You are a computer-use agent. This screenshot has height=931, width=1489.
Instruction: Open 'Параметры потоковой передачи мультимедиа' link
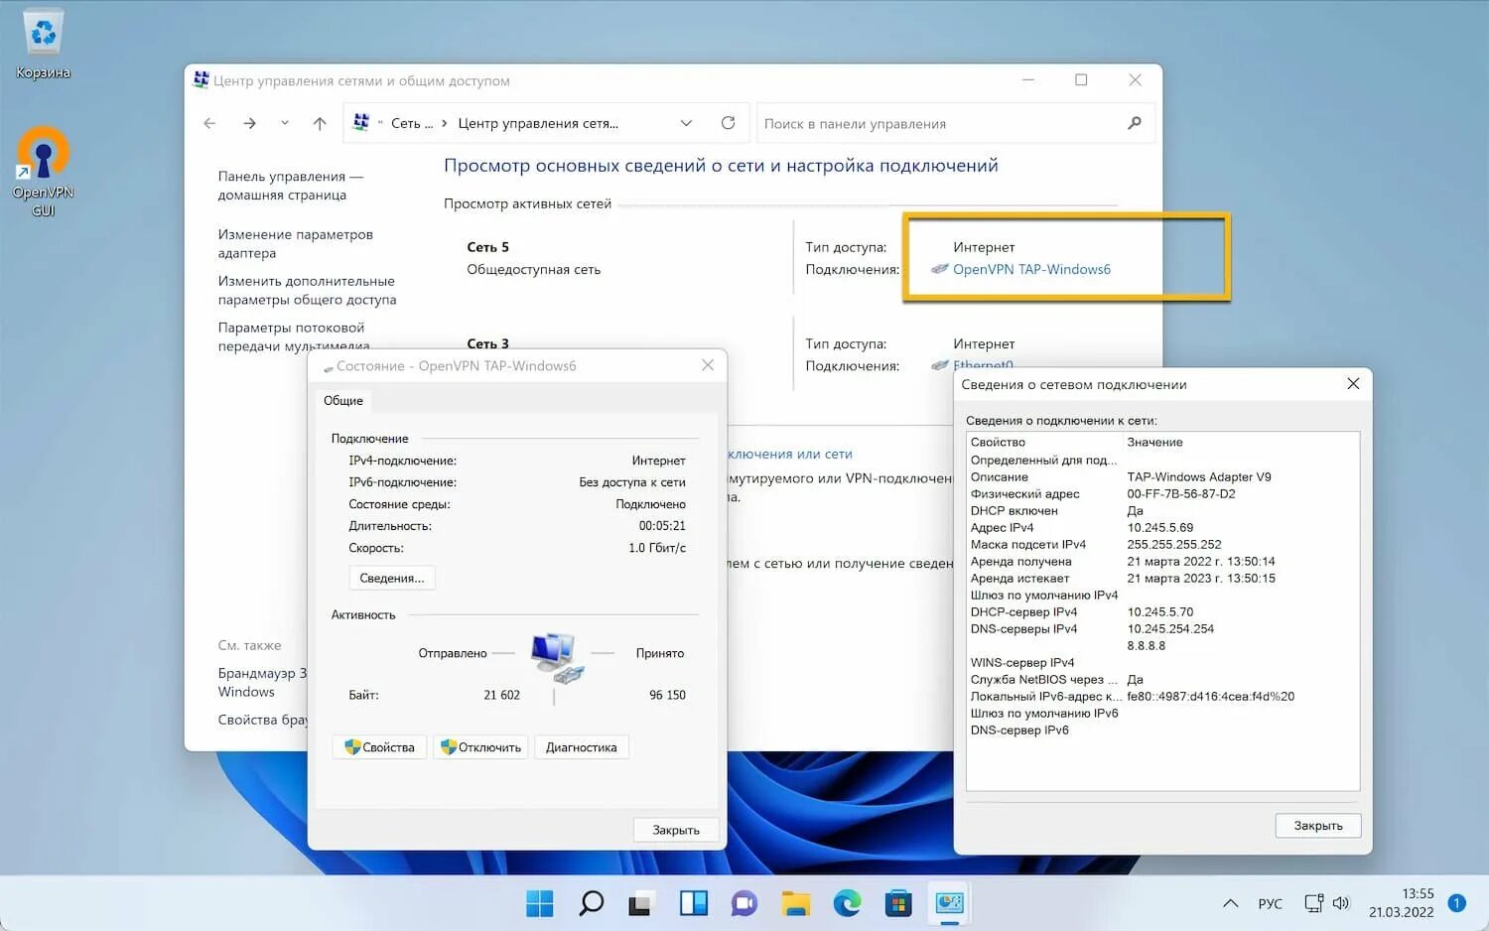tap(293, 335)
